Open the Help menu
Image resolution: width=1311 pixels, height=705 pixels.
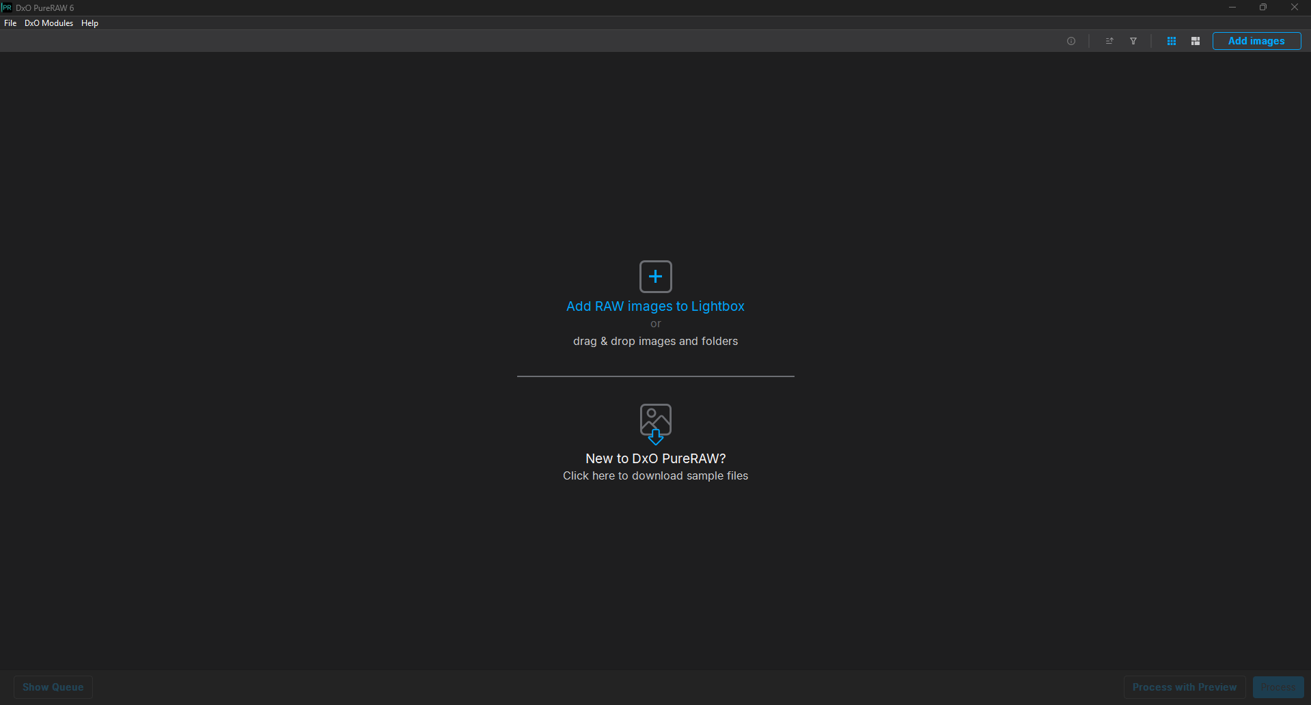[x=89, y=23]
